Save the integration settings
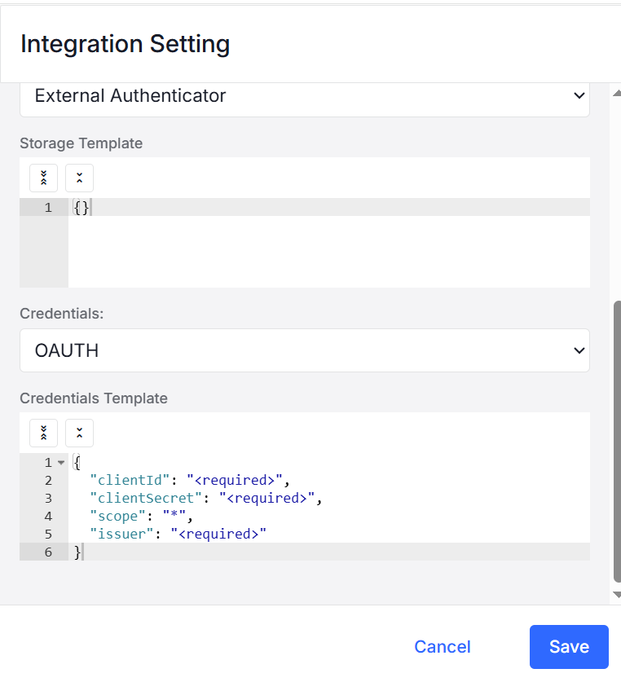Screen dimensions: 621x682 tap(569, 647)
